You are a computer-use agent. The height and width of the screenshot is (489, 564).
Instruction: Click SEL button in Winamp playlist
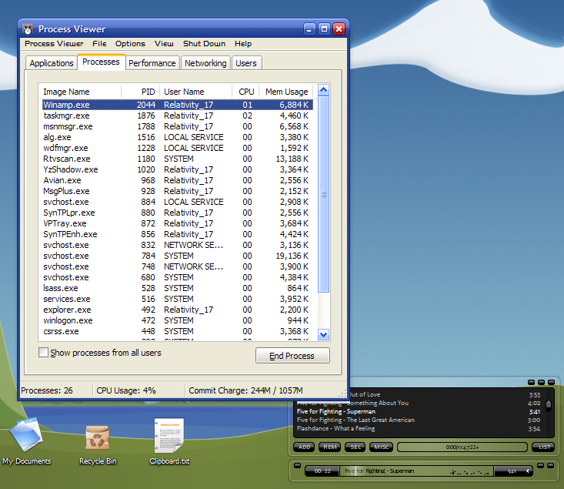point(355,447)
